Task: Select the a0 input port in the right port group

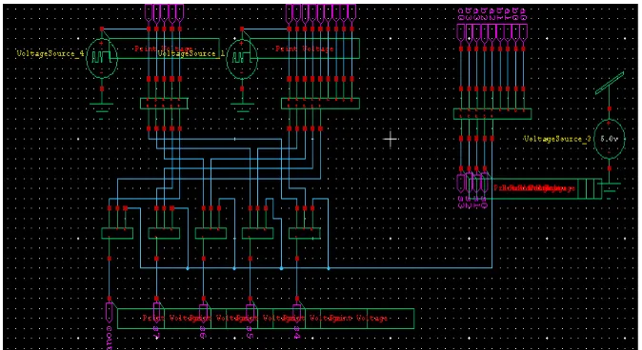Action: (x=523, y=33)
